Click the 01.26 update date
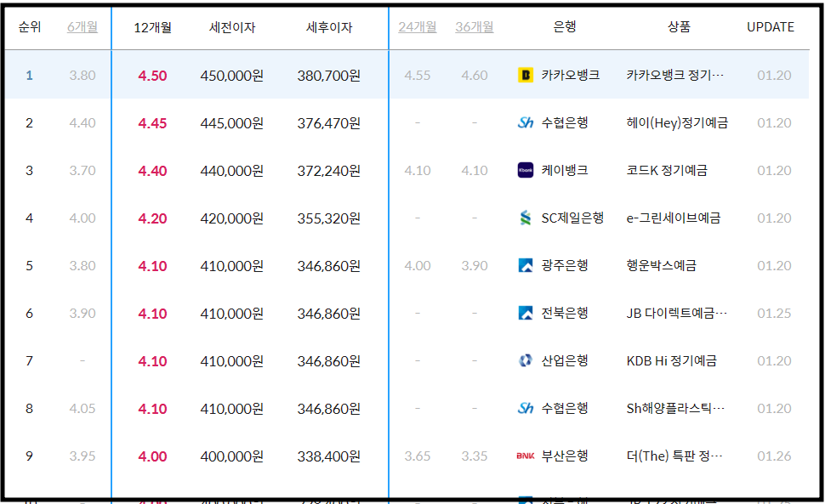Viewport: 825px width, 504px height. click(x=774, y=456)
